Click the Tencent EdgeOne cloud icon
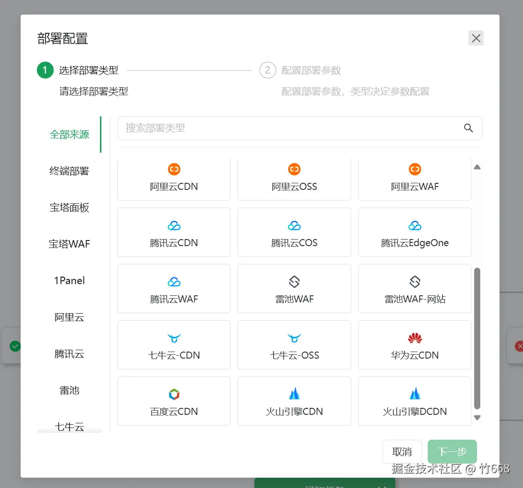 415,226
